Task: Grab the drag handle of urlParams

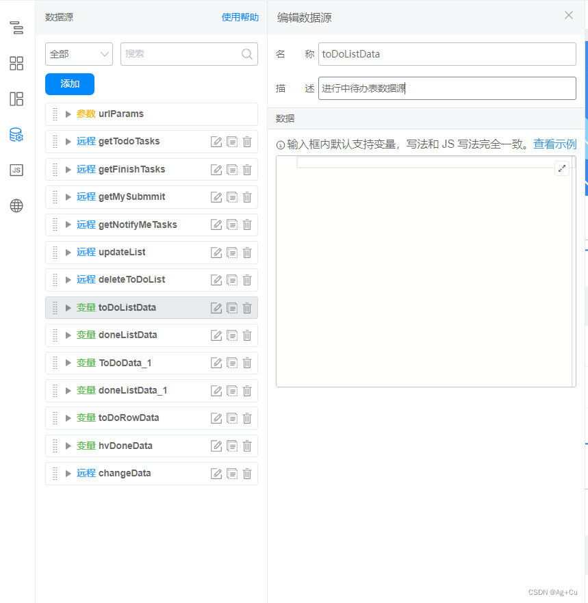Action: (55, 114)
